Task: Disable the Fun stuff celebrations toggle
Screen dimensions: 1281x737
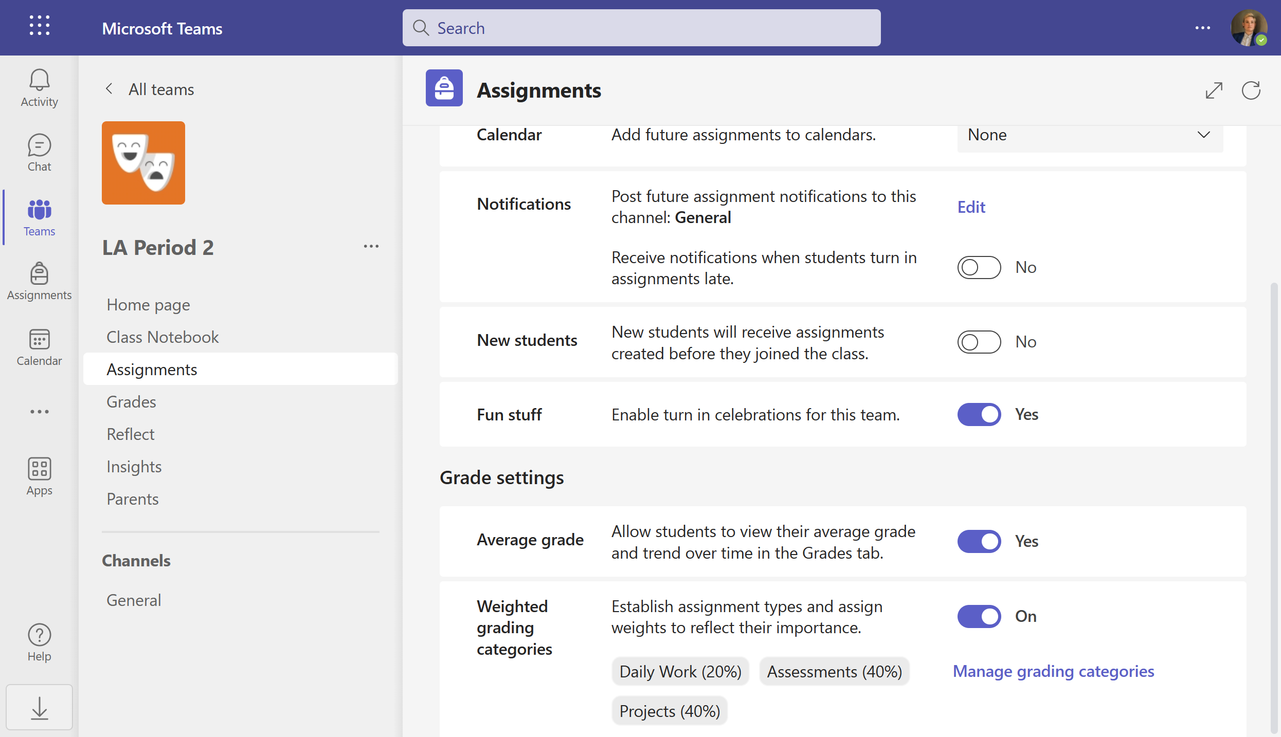Action: point(979,414)
